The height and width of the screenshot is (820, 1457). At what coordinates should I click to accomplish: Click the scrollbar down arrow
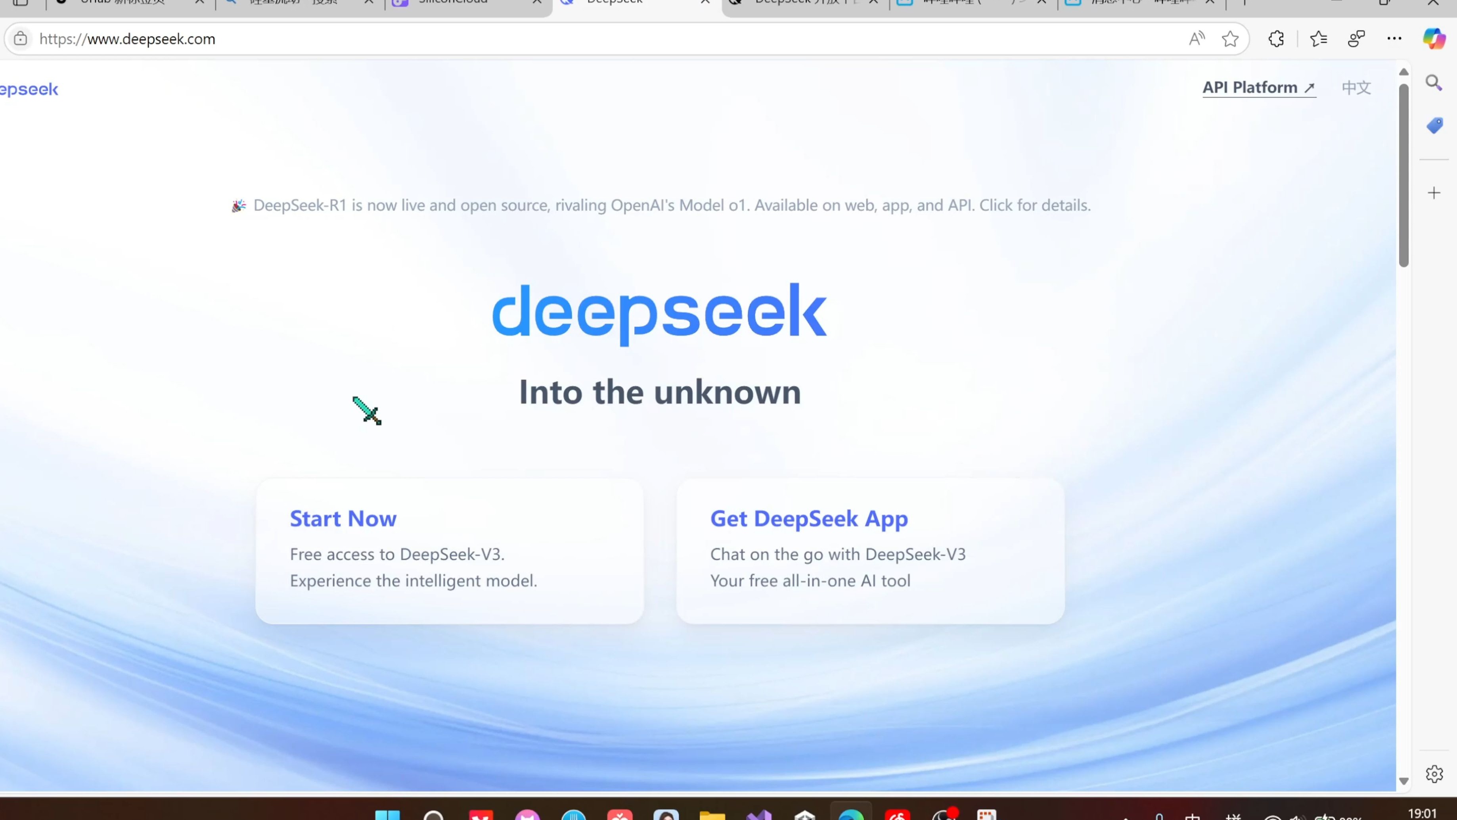click(1403, 781)
